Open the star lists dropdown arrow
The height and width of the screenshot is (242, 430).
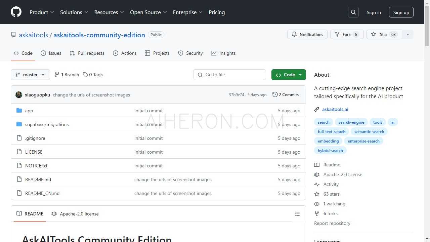pyautogui.click(x=408, y=34)
